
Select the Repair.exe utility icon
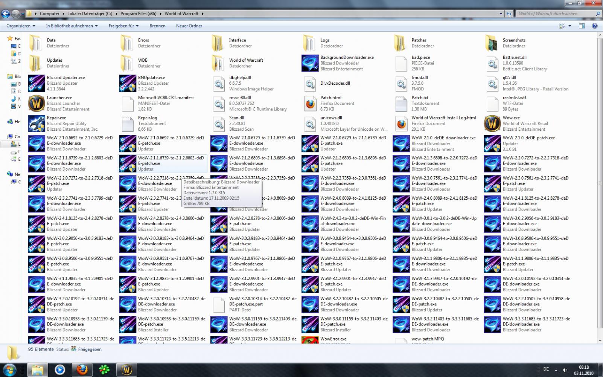pyautogui.click(x=37, y=123)
